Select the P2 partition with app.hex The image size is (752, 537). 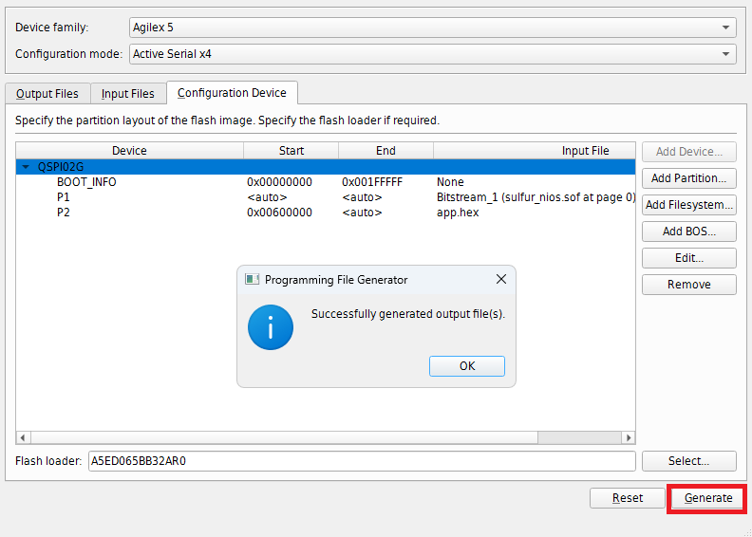(64, 213)
